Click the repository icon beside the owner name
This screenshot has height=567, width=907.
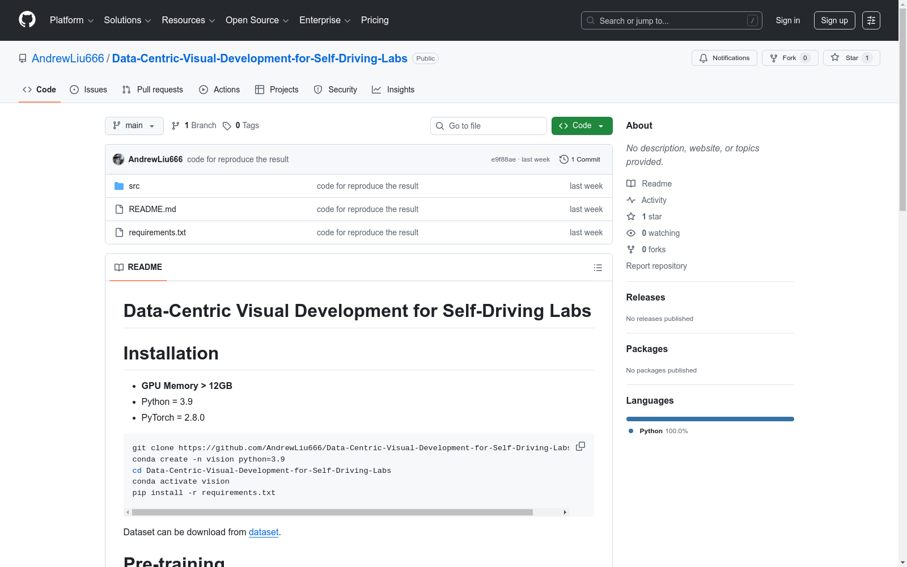tap(23, 58)
